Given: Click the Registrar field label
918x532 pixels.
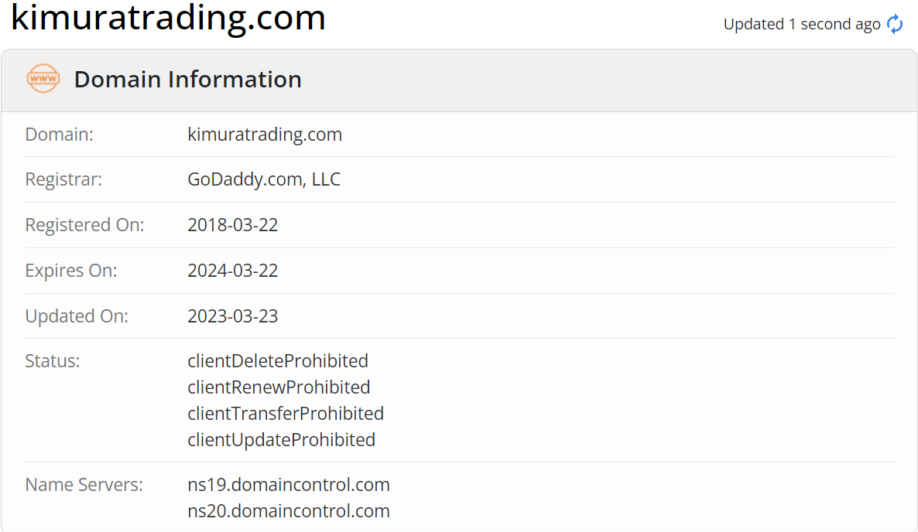Looking at the screenshot, I should coord(63,179).
